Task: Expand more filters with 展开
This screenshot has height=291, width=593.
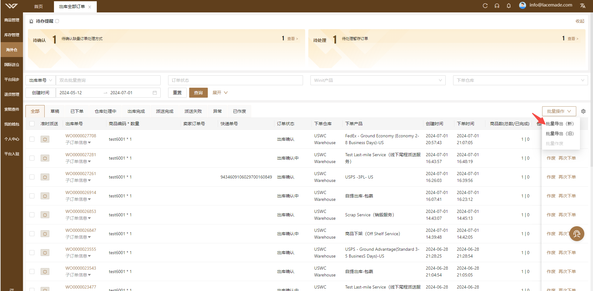Action: tap(220, 93)
